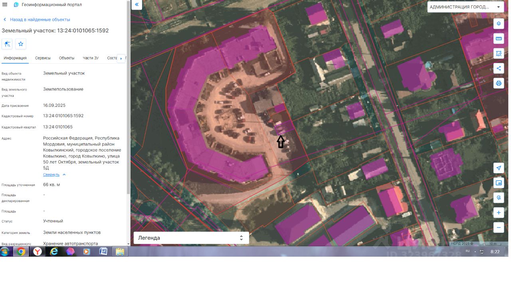This screenshot has height=287, width=511.
Task: Open Google Chrome from the taskbar
Action: point(21,252)
